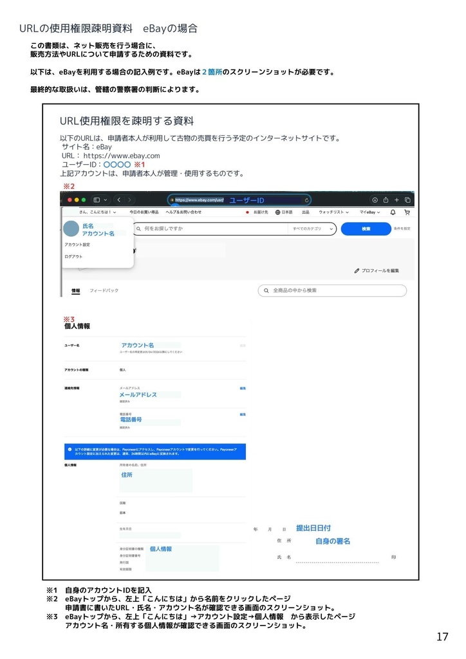Screen dimensions: 466x659
Task: Click the ebay.com address bar
Action: 239,200
